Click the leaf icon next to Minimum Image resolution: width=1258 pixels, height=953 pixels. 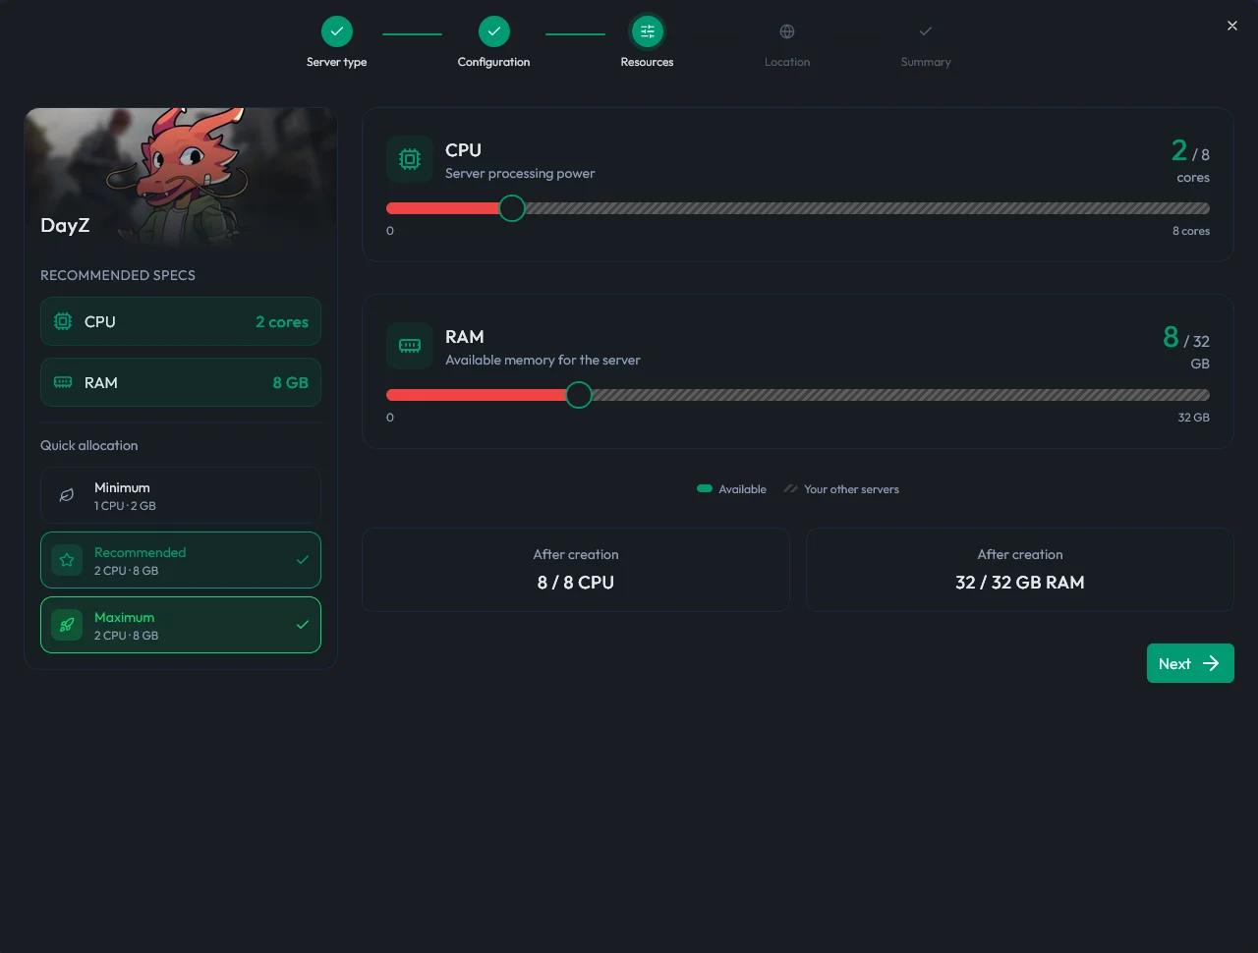coord(67,495)
